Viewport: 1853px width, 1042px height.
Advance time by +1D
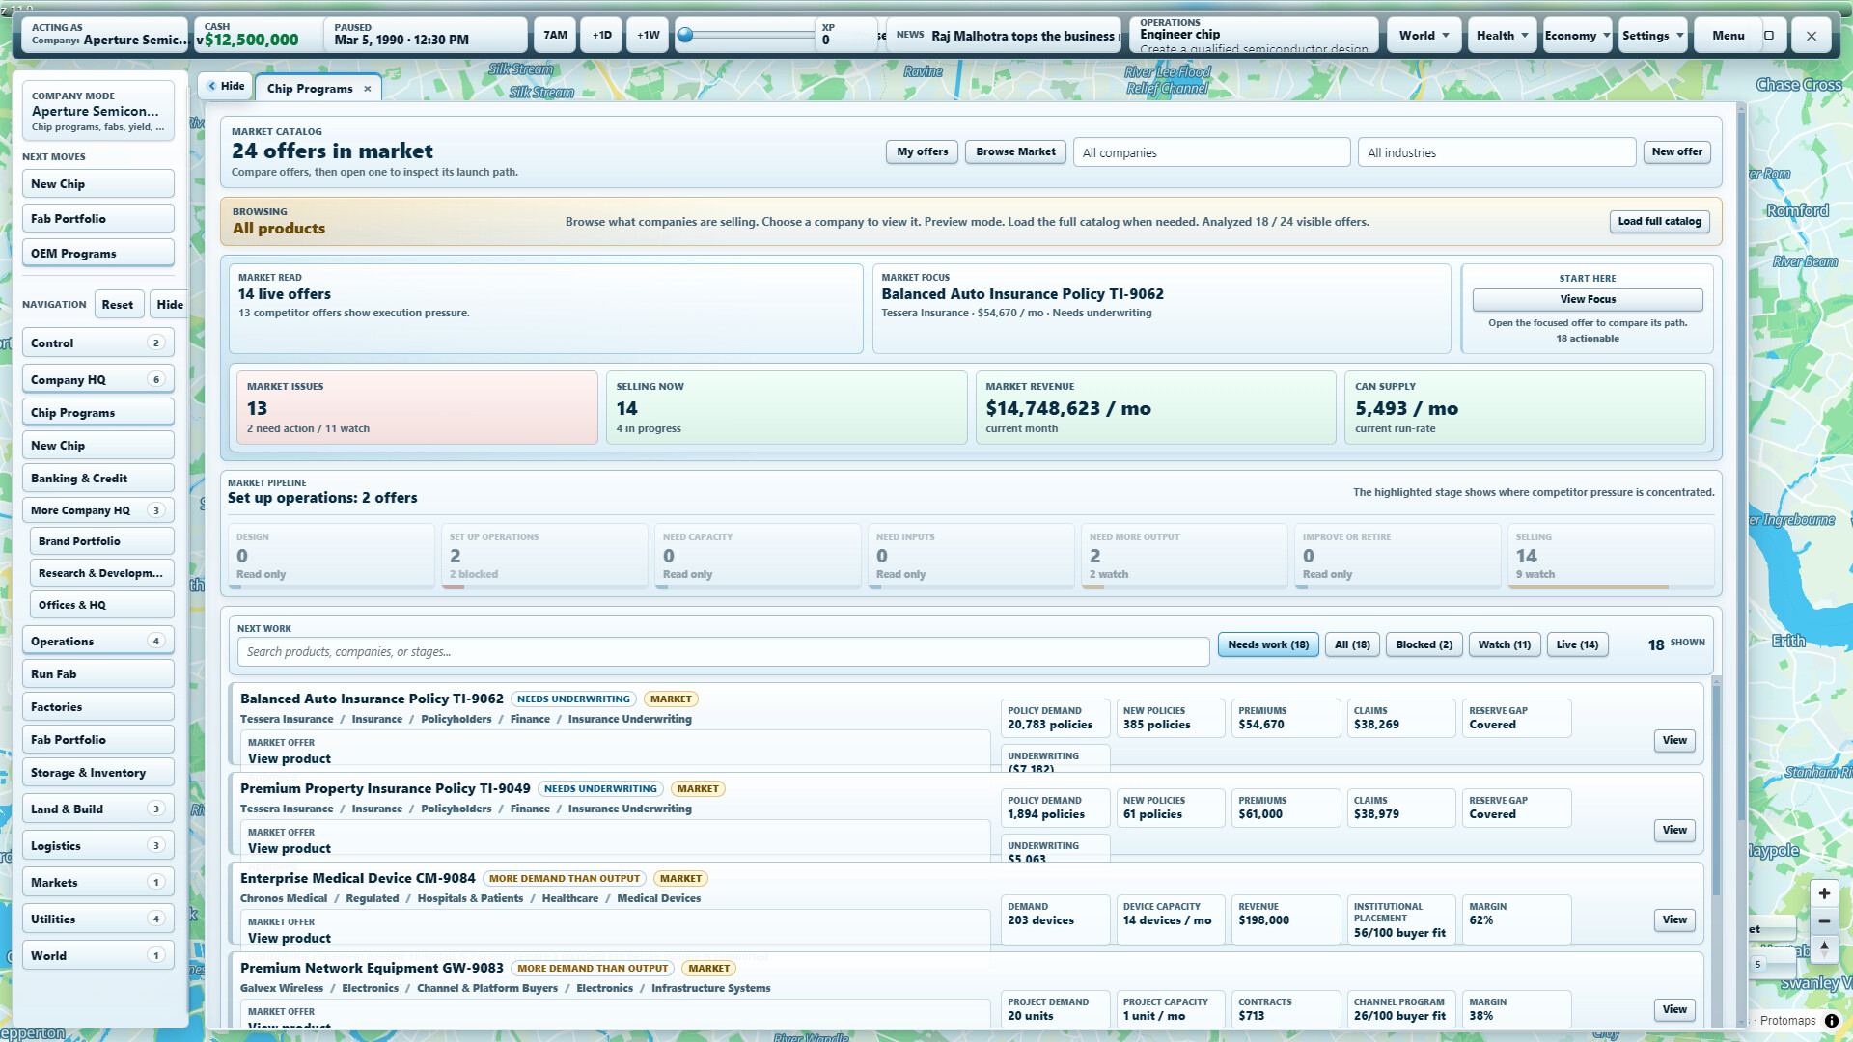click(601, 36)
